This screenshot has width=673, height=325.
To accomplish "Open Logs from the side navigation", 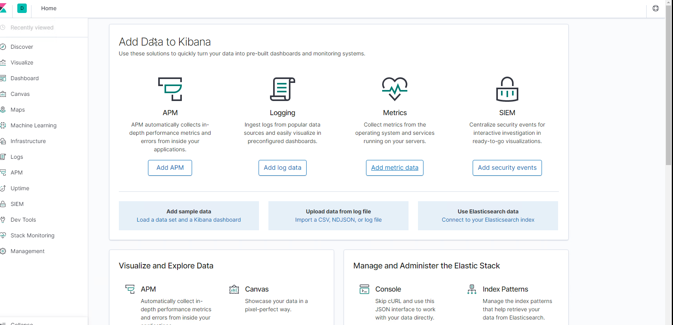I will 17,157.
